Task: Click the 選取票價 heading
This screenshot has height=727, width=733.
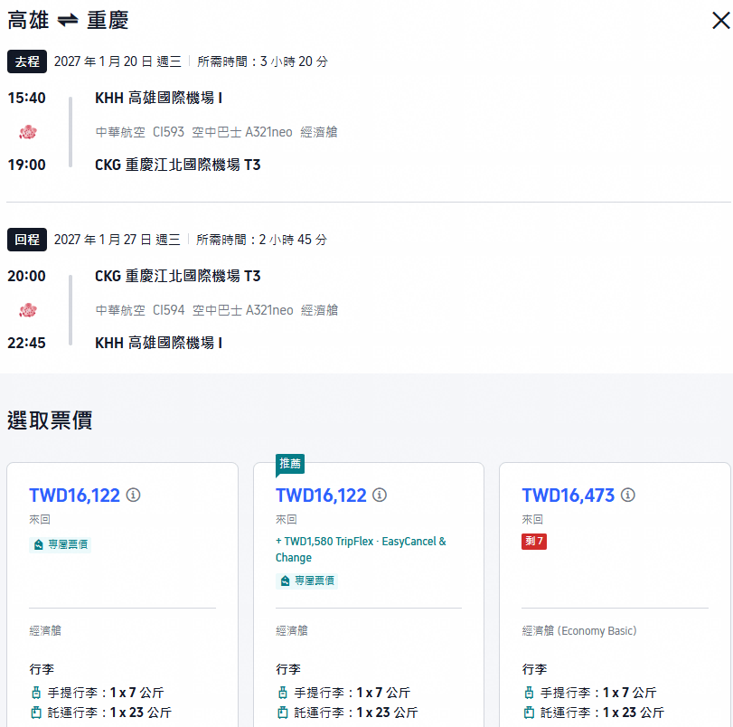Action: coord(50,420)
